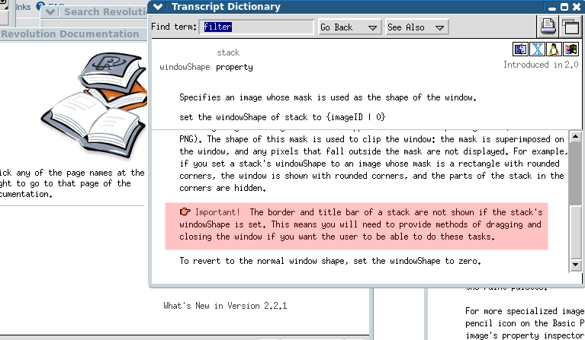Click the scroll down arrow of the description
The width and height of the screenshot is (585, 340).
[x=576, y=265]
